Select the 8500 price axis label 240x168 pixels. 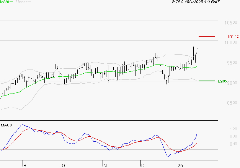pos(232,103)
